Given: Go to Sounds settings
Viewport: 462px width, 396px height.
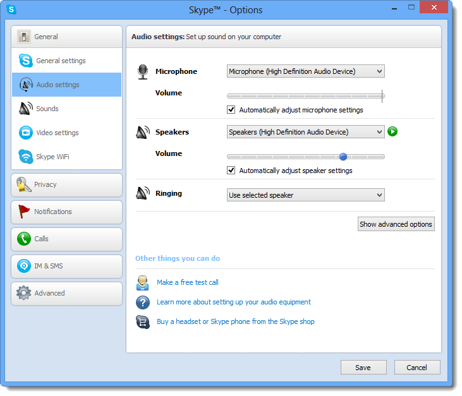Looking at the screenshot, I should 66,109.
